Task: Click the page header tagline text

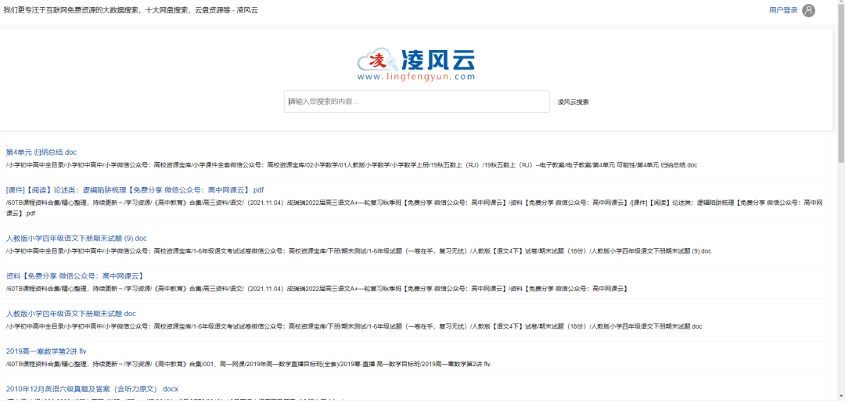Action: tap(131, 10)
